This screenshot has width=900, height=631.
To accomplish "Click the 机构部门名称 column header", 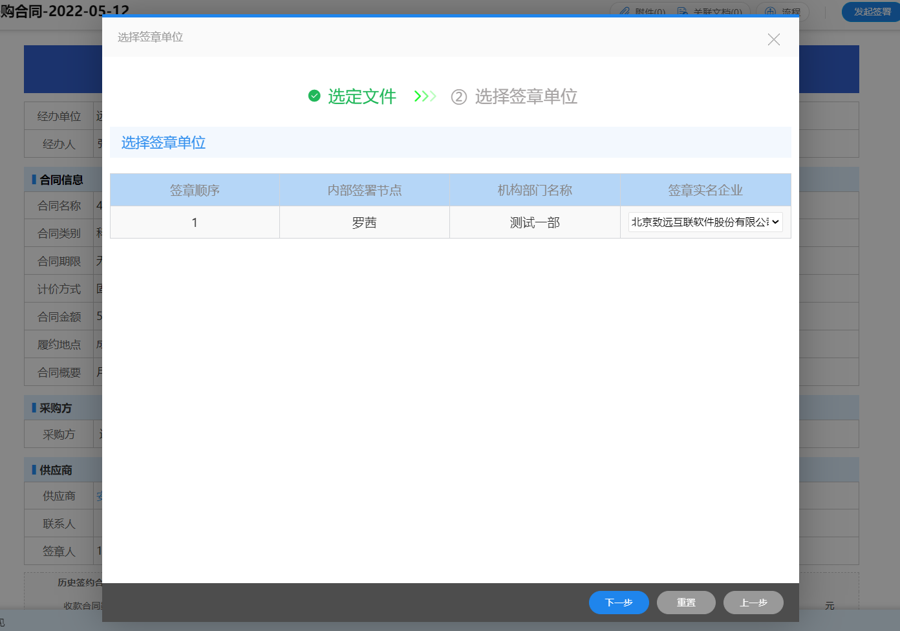I will click(535, 190).
